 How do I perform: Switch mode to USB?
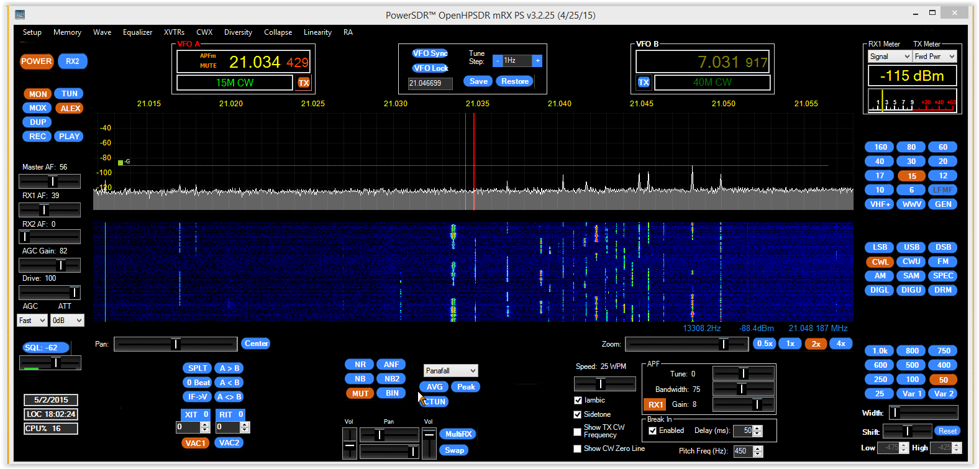point(911,247)
